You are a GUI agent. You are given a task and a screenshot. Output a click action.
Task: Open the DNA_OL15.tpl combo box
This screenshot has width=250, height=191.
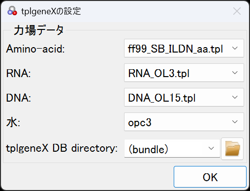[x=184, y=97]
